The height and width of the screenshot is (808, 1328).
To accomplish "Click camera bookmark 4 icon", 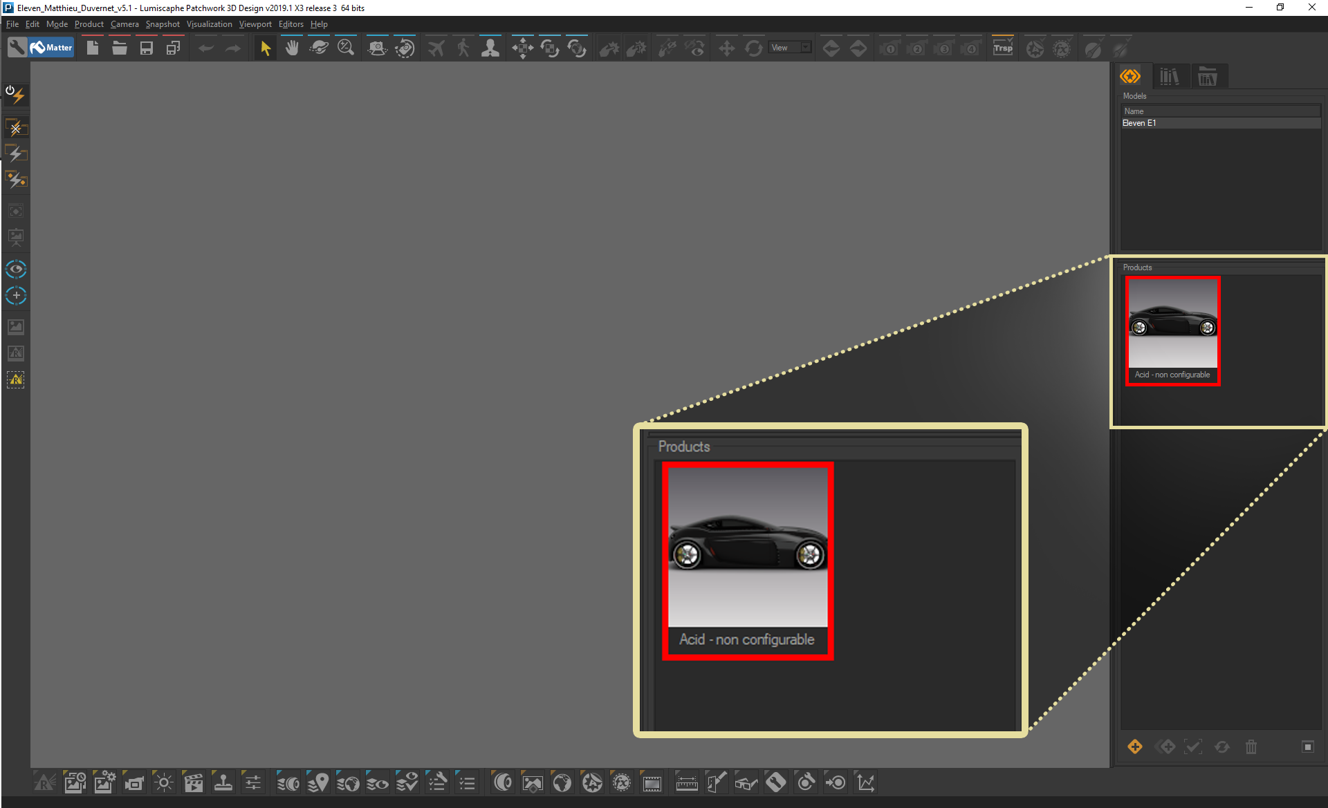I will pos(971,48).
